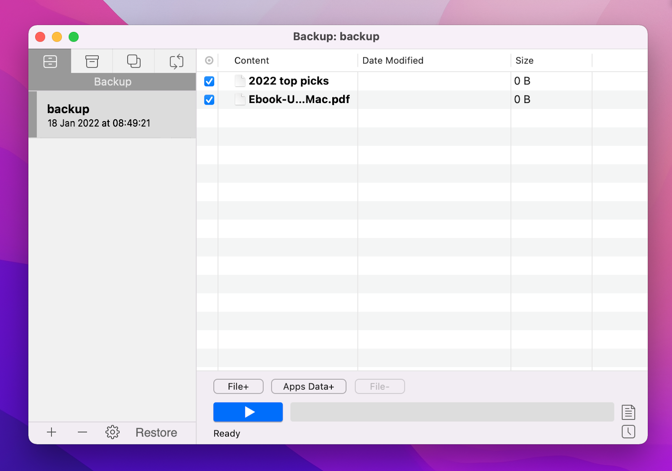Open the Clone mode icon
Screen dimensions: 672x471
click(134, 61)
